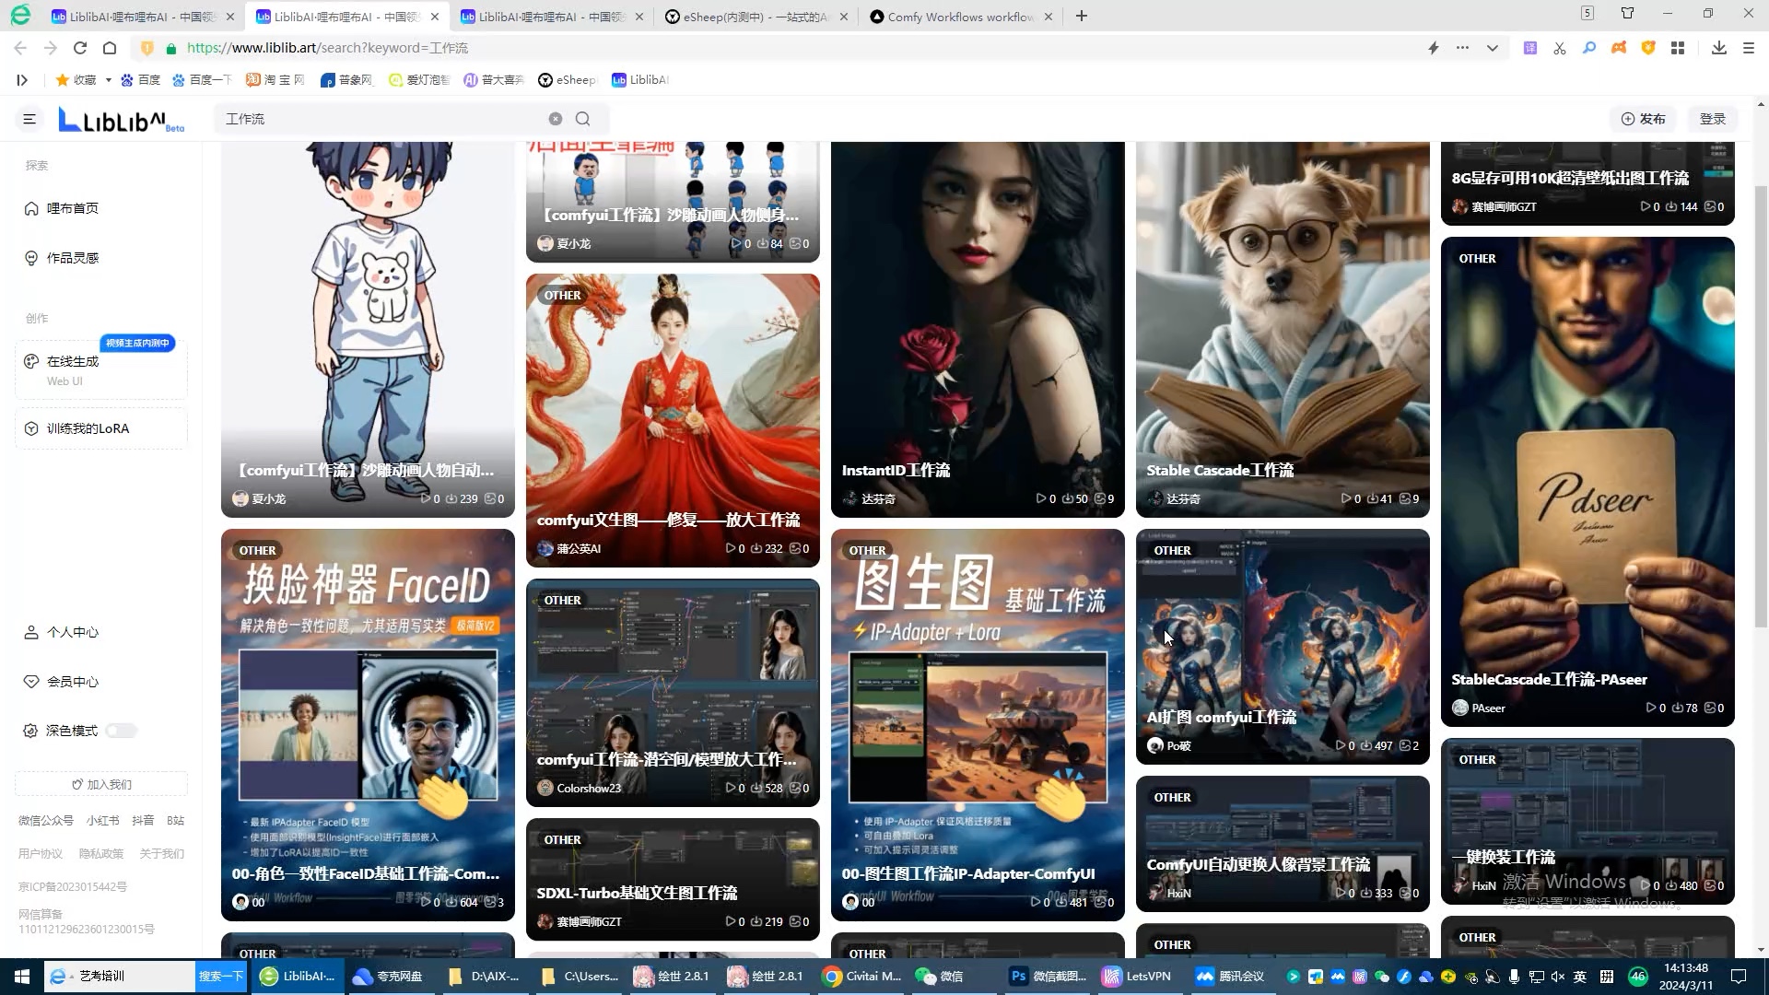Open LibLibAI logo home link

pyautogui.click(x=122, y=120)
